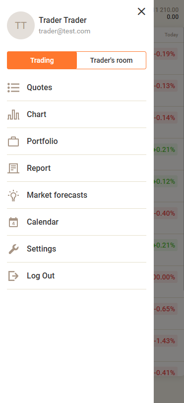Click the Market forecasts lightbulb icon
Image resolution: width=184 pixels, height=403 pixels.
[13, 195]
